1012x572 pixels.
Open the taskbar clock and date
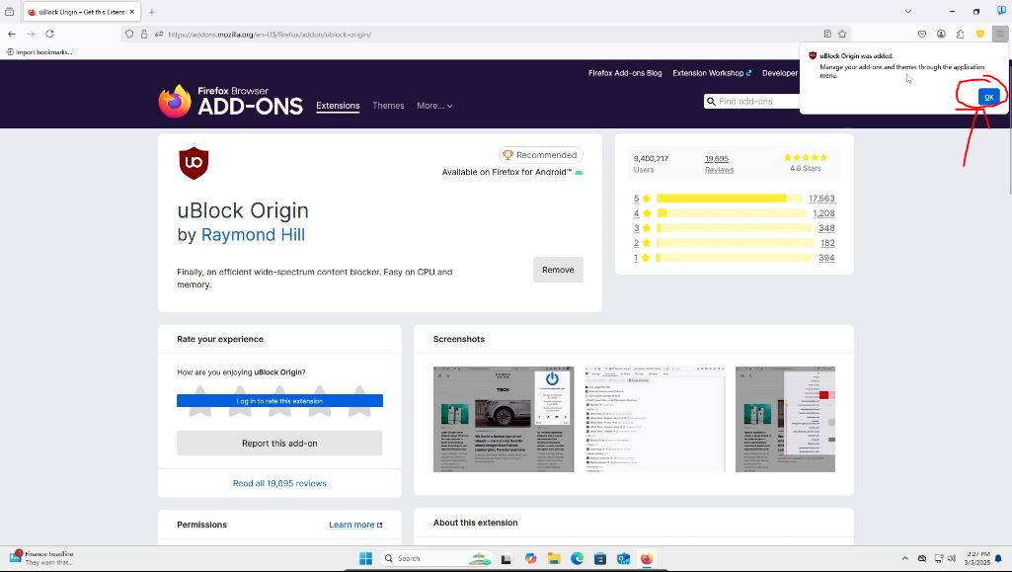point(977,558)
